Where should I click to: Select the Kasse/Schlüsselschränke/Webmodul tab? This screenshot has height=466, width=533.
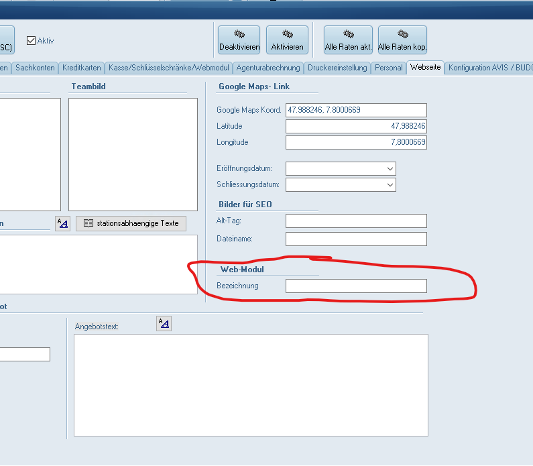tap(169, 68)
